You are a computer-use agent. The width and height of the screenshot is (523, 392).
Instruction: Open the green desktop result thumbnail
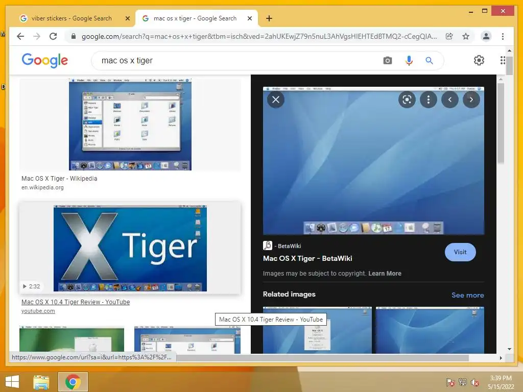(72, 339)
